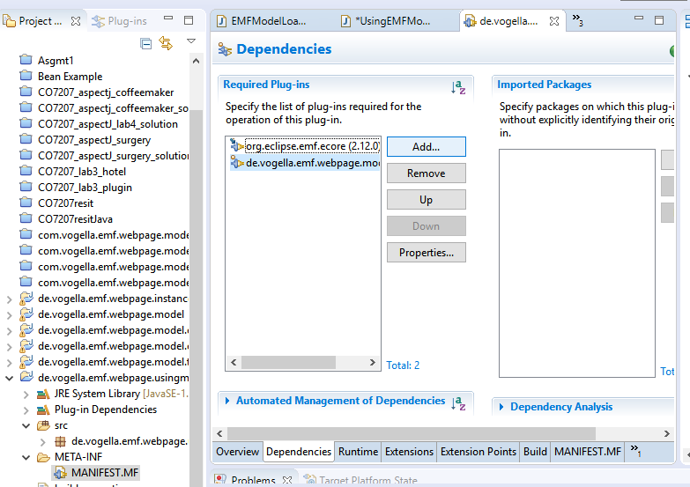This screenshot has width=690, height=487.
Task: Click the Imported Packages list box
Action: (577, 263)
